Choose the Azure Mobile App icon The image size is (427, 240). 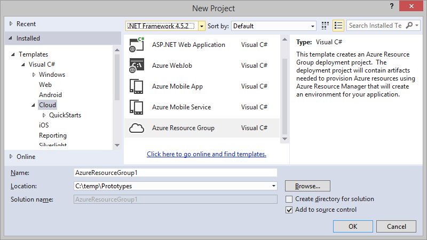click(x=137, y=86)
